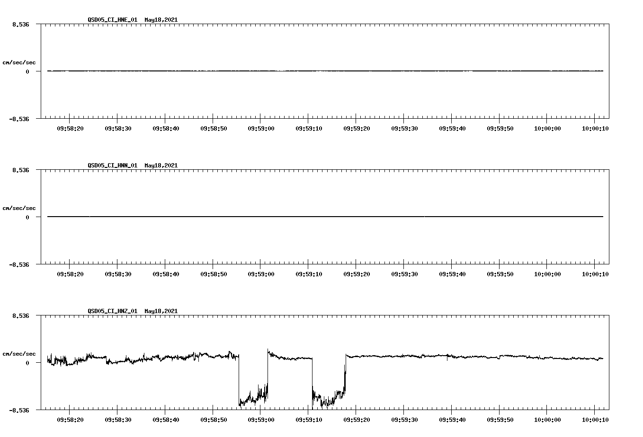Select the zero baseline label on the HNZ plot
The image size is (643, 437).
pyautogui.click(x=27, y=363)
